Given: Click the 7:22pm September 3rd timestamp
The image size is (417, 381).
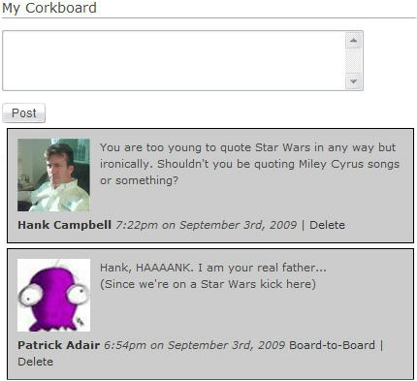Looking at the screenshot, I should click(206, 225).
